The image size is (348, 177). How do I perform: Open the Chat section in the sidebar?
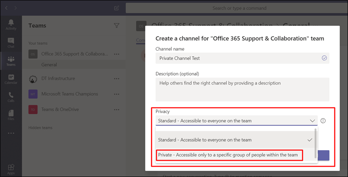[x=11, y=43]
